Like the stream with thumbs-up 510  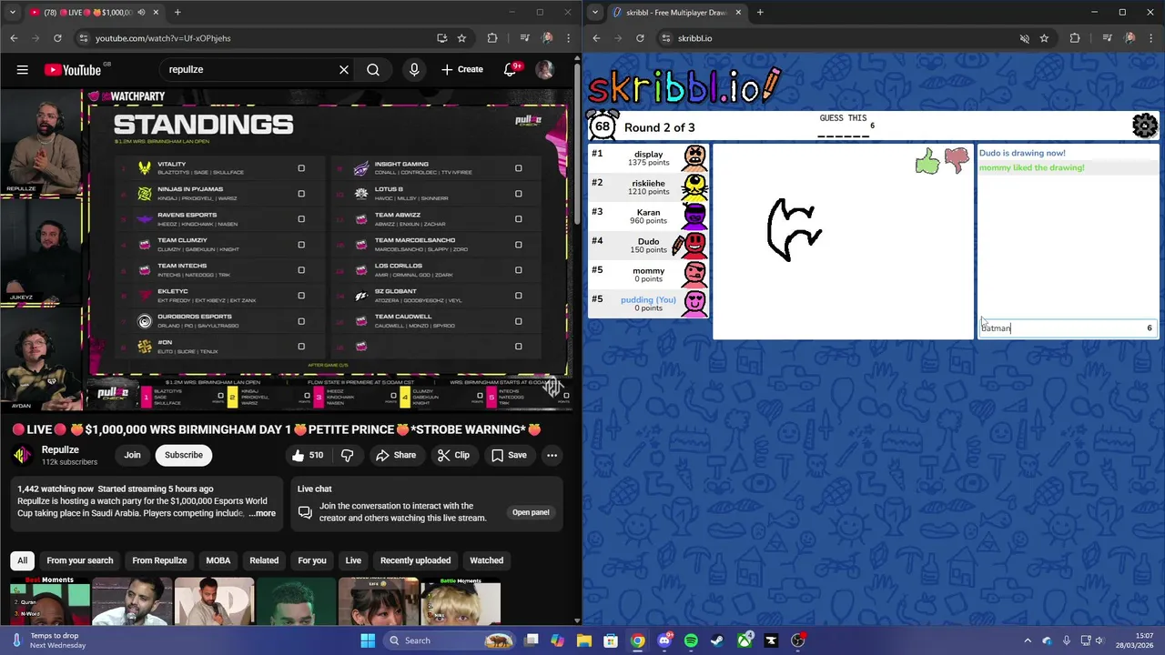click(307, 455)
